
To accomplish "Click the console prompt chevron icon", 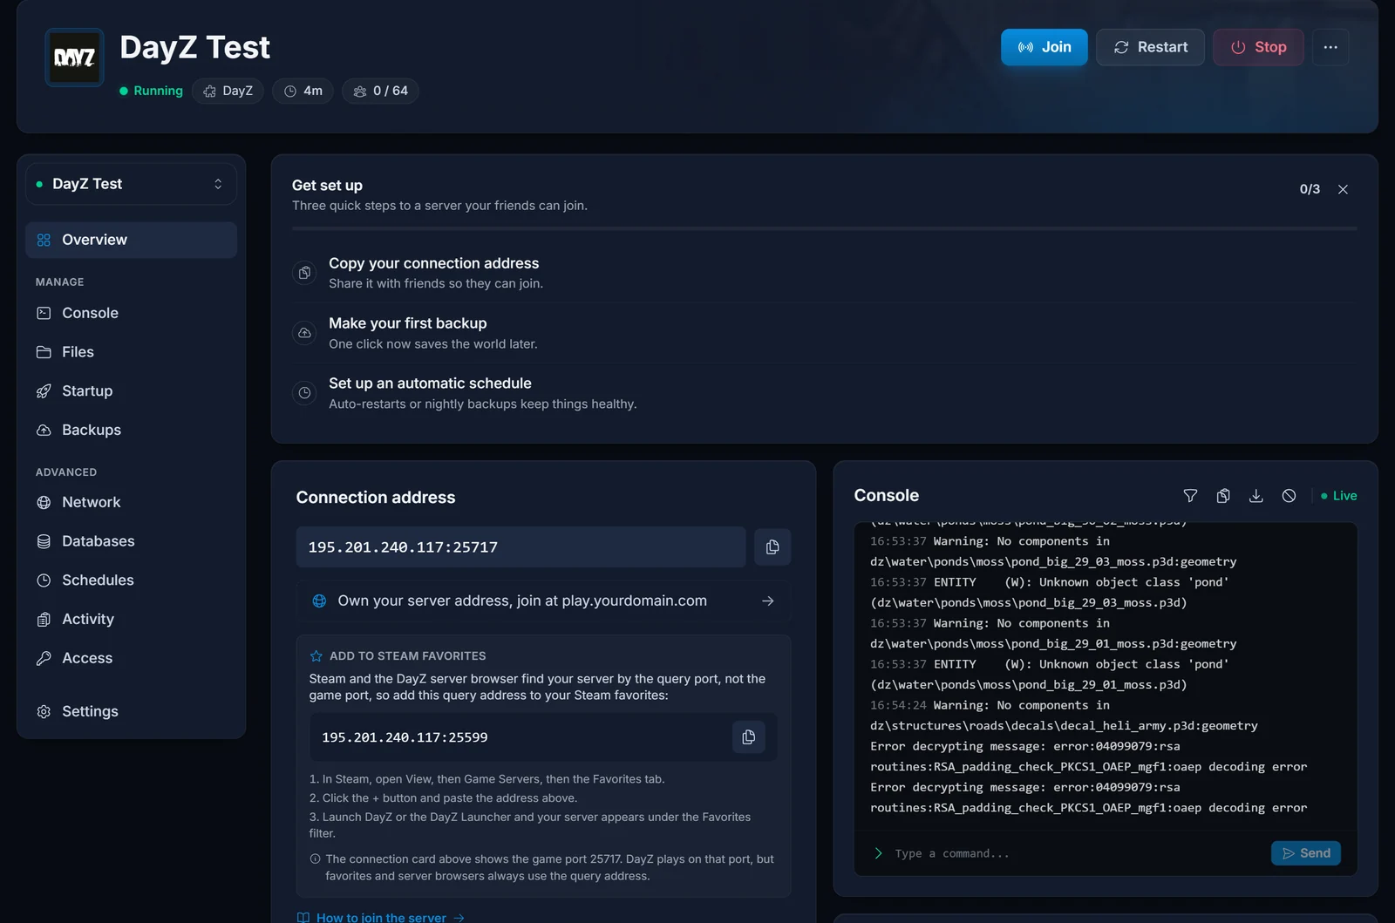I will click(878, 853).
